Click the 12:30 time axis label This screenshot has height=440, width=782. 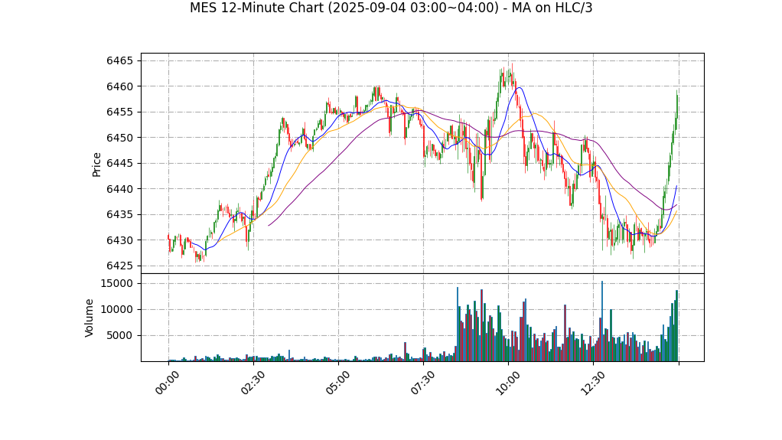click(592, 383)
